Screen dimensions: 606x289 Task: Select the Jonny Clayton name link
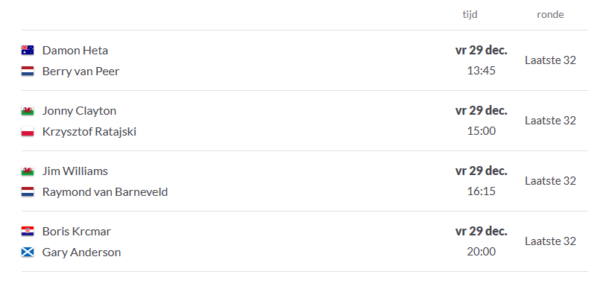(79, 111)
